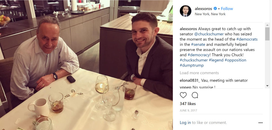Click the comments scrollbar thumb
Image resolution: width=272 pixels, height=130 pixels.
pos(267,34)
